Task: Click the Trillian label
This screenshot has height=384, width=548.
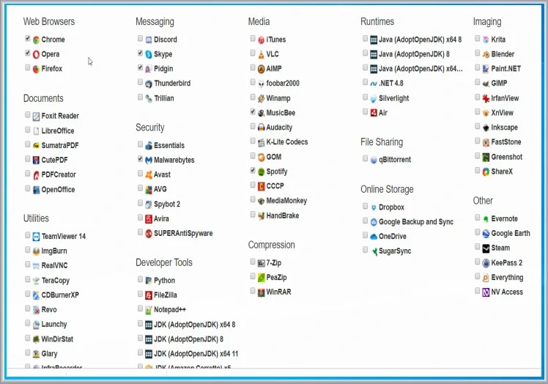Action: [164, 98]
